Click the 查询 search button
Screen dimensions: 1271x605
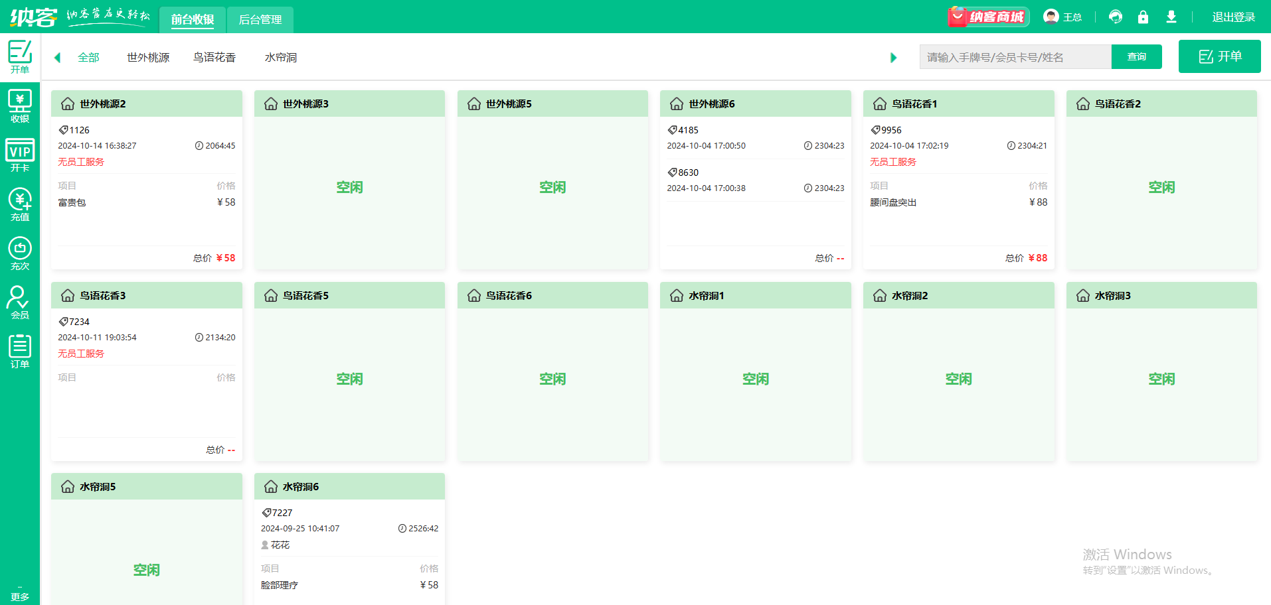(x=1136, y=57)
